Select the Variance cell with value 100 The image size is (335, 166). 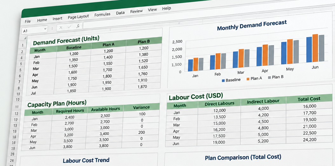[x=142, y=114]
